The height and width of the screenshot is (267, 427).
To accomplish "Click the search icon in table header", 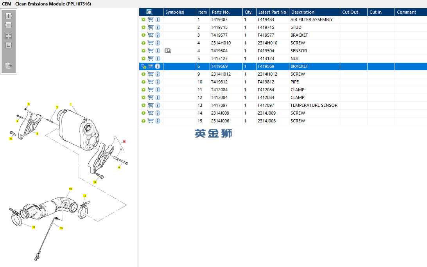I will click(149, 12).
